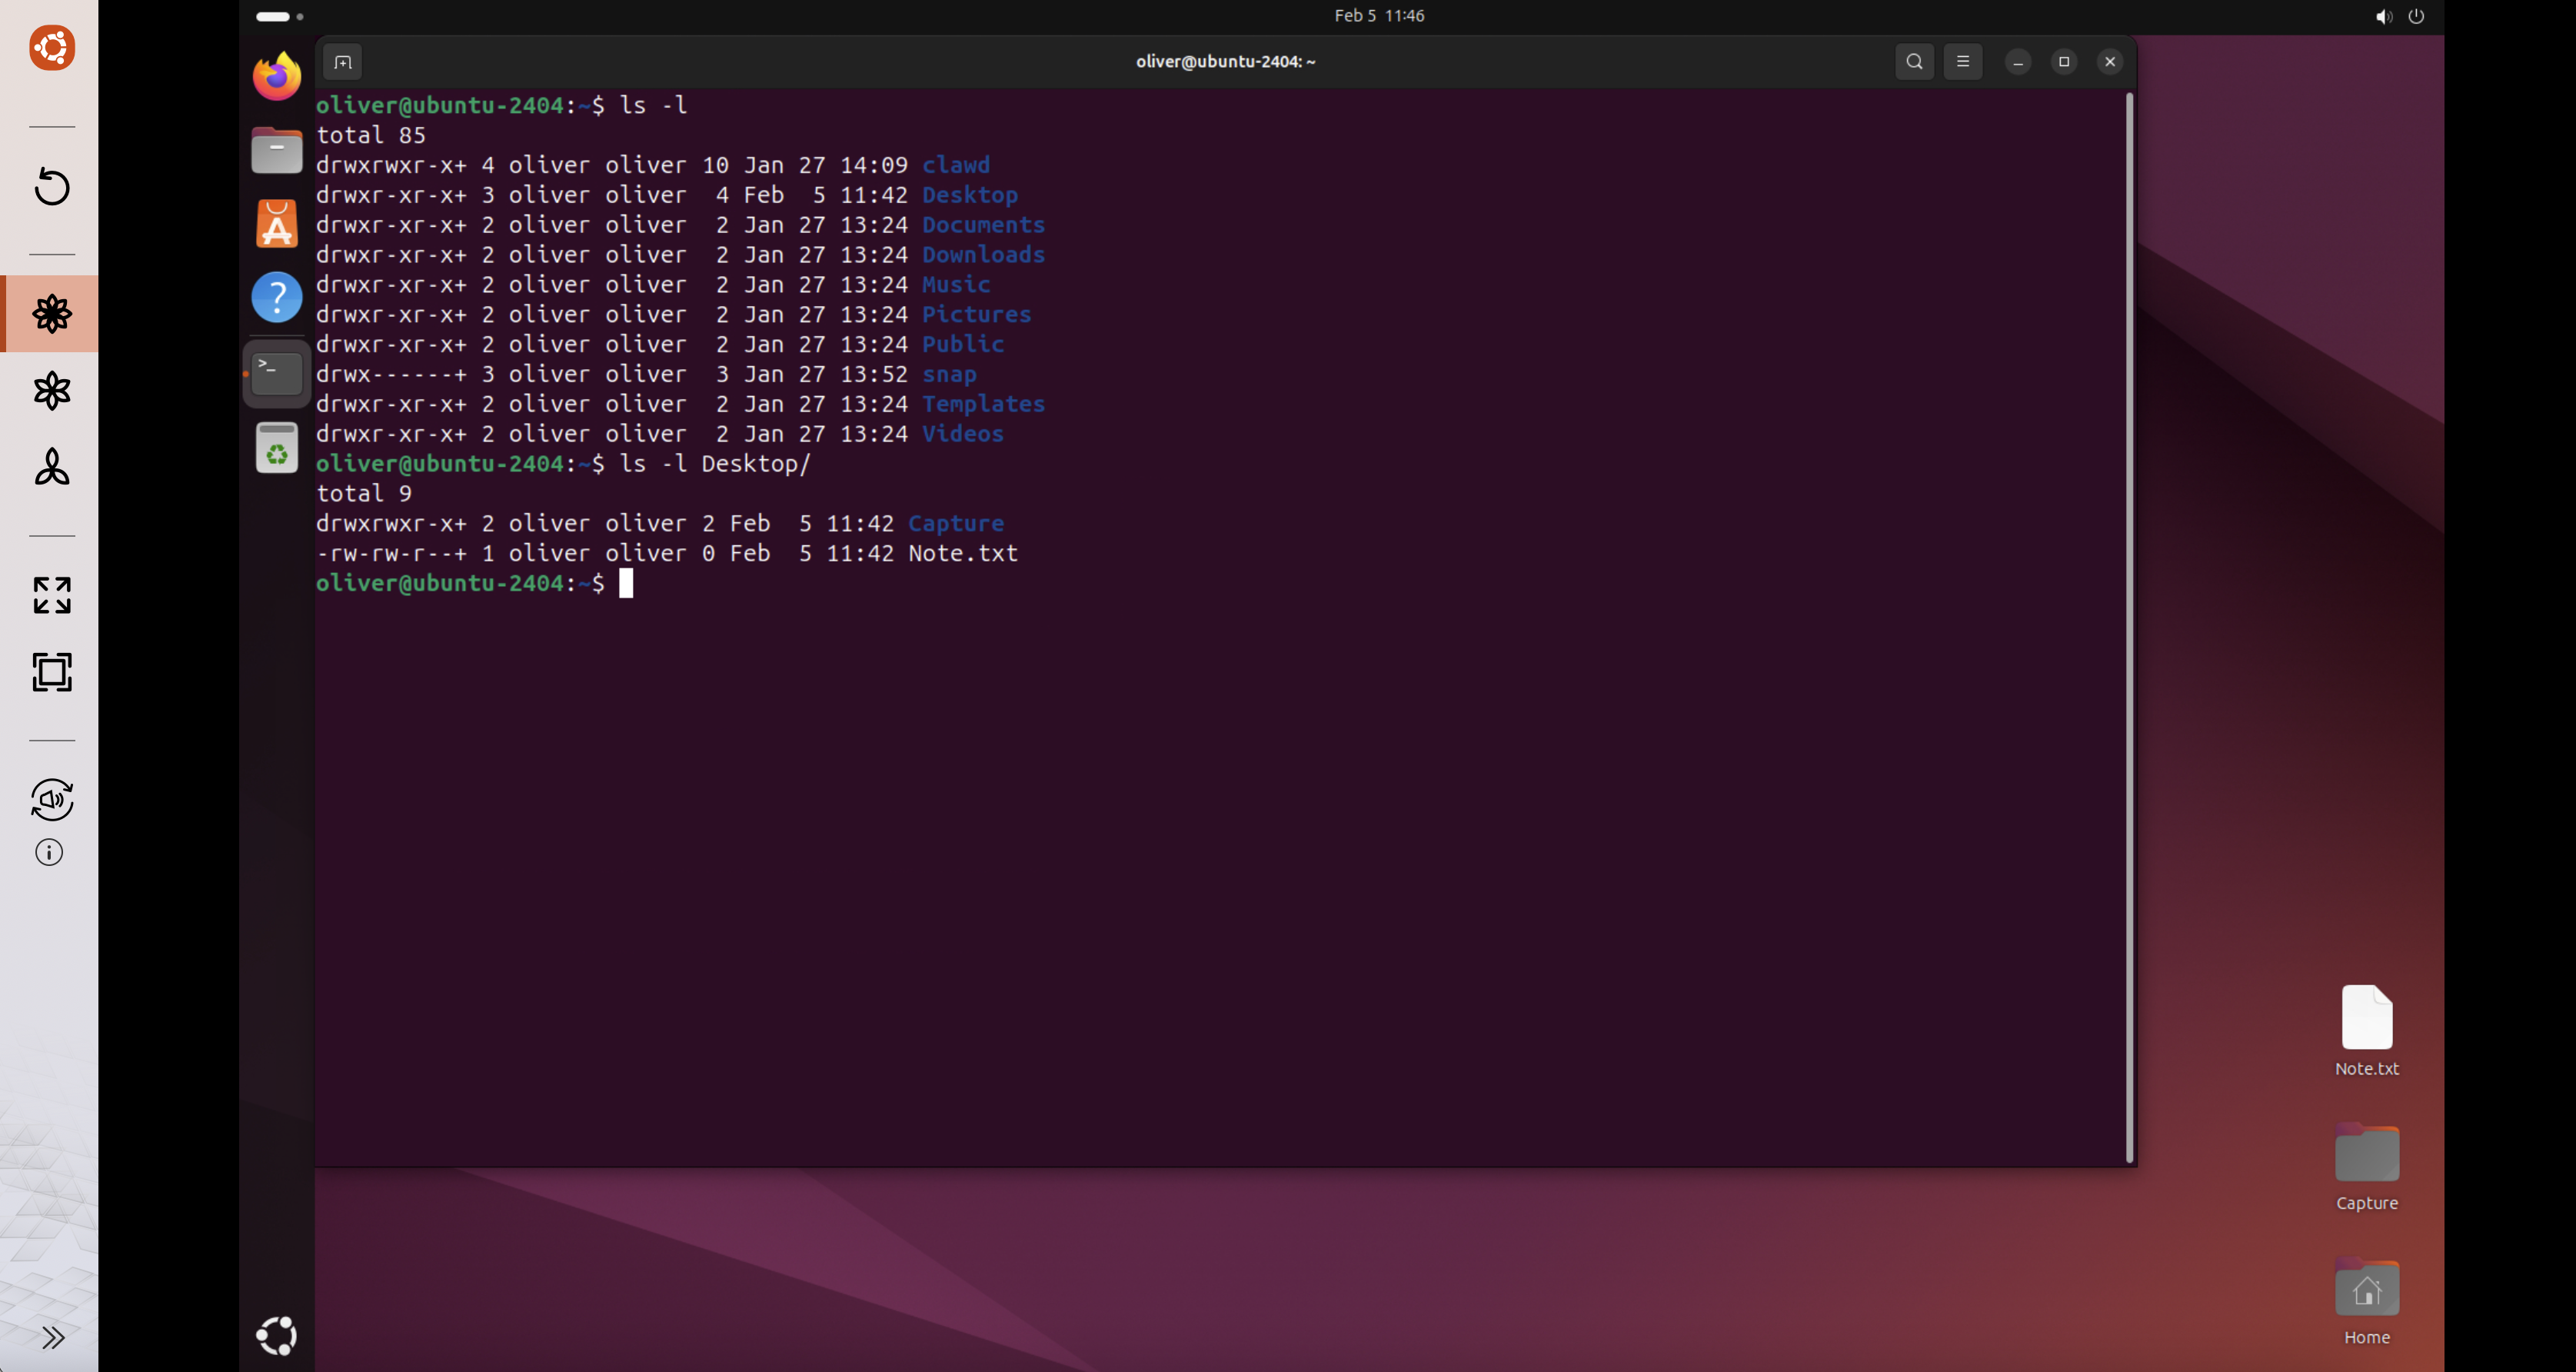
Task: Toggle the audio sync icon in sidebar
Action: (x=52, y=799)
